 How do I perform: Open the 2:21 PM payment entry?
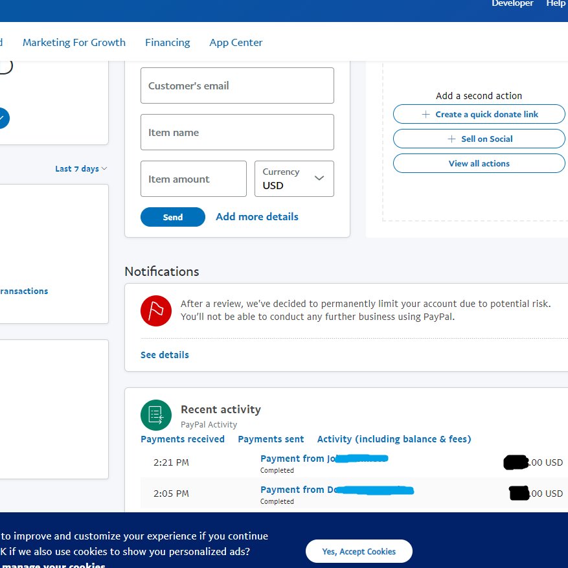[x=354, y=463]
